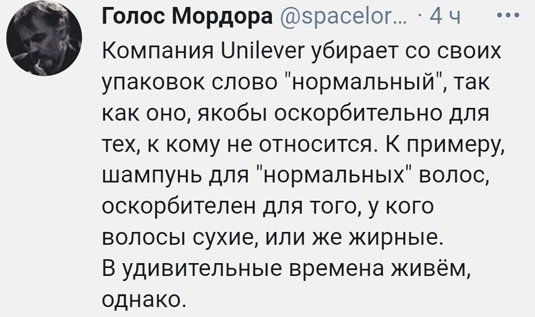Image resolution: width=535 pixels, height=317 pixels.
Task: Select the word Компания in the tweet
Action: 159,51
